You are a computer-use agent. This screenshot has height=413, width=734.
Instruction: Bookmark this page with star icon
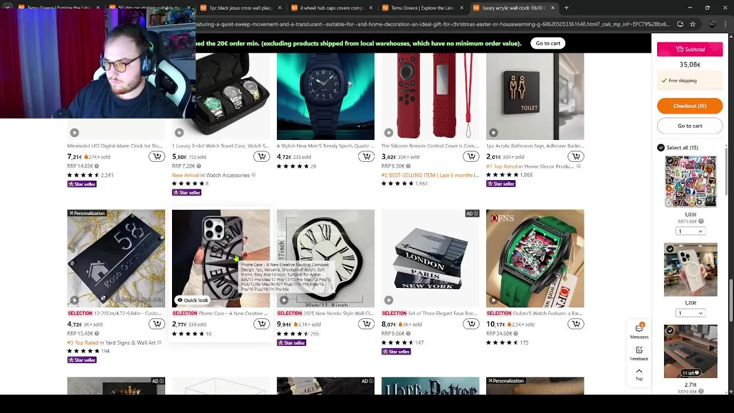point(693,24)
